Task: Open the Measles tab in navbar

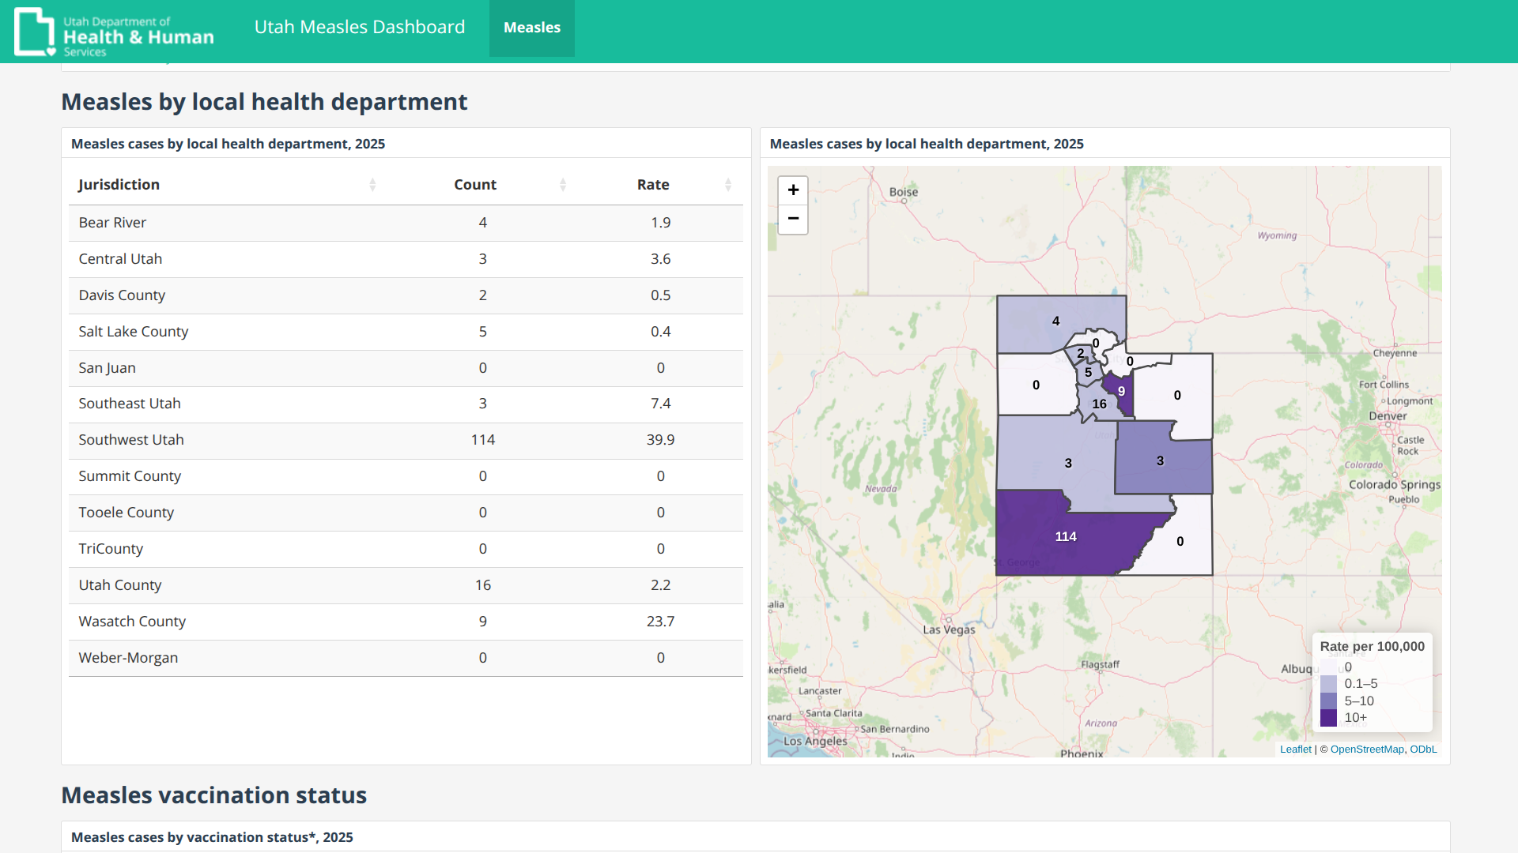Action: [531, 28]
